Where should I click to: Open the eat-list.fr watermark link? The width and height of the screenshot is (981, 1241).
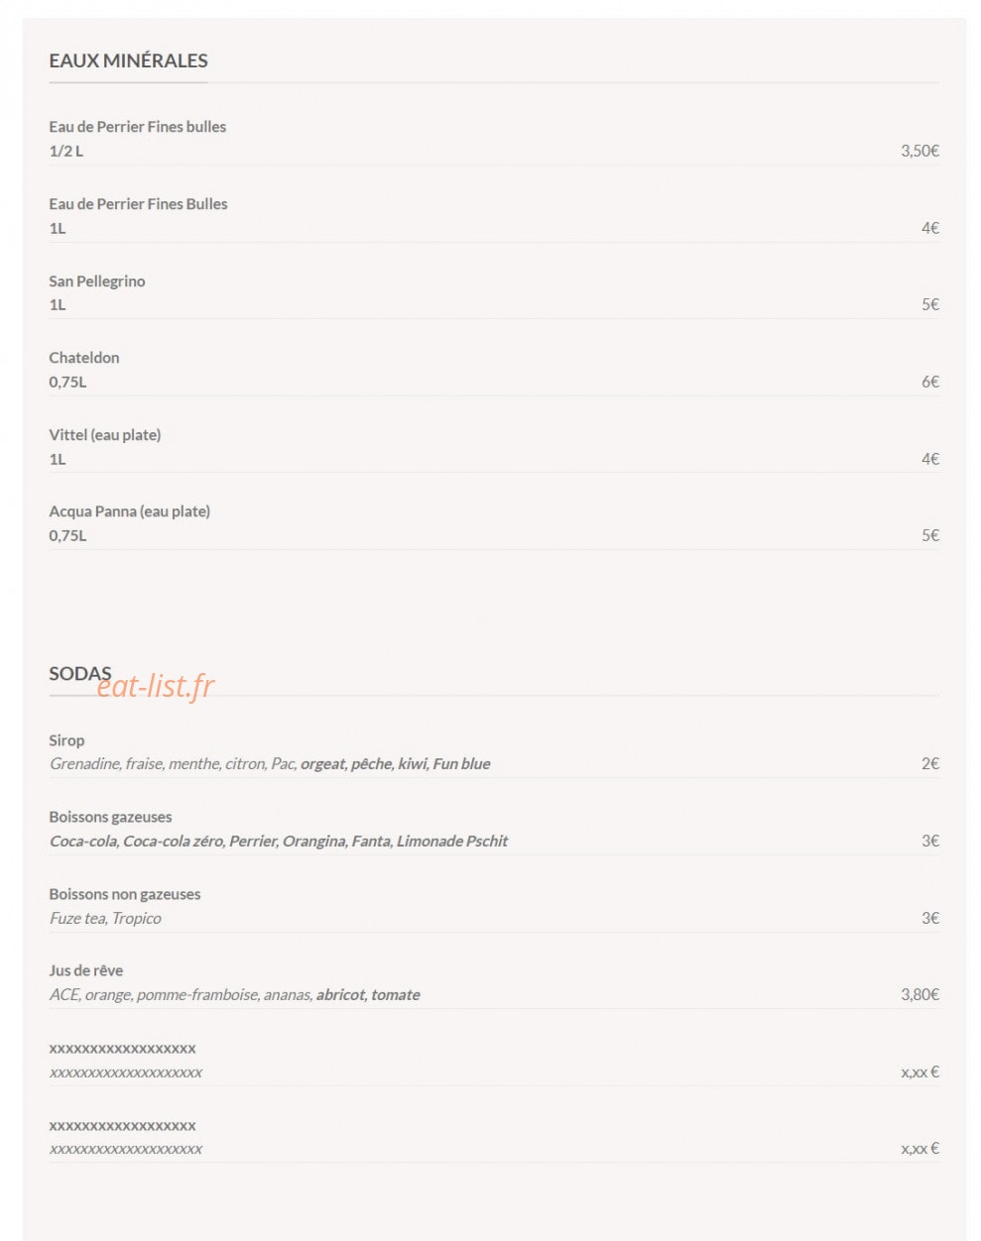[x=156, y=685]
